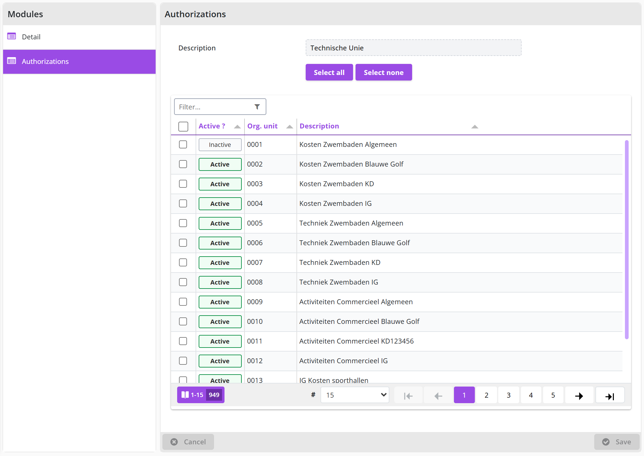Go to the next page arrow

point(579,395)
